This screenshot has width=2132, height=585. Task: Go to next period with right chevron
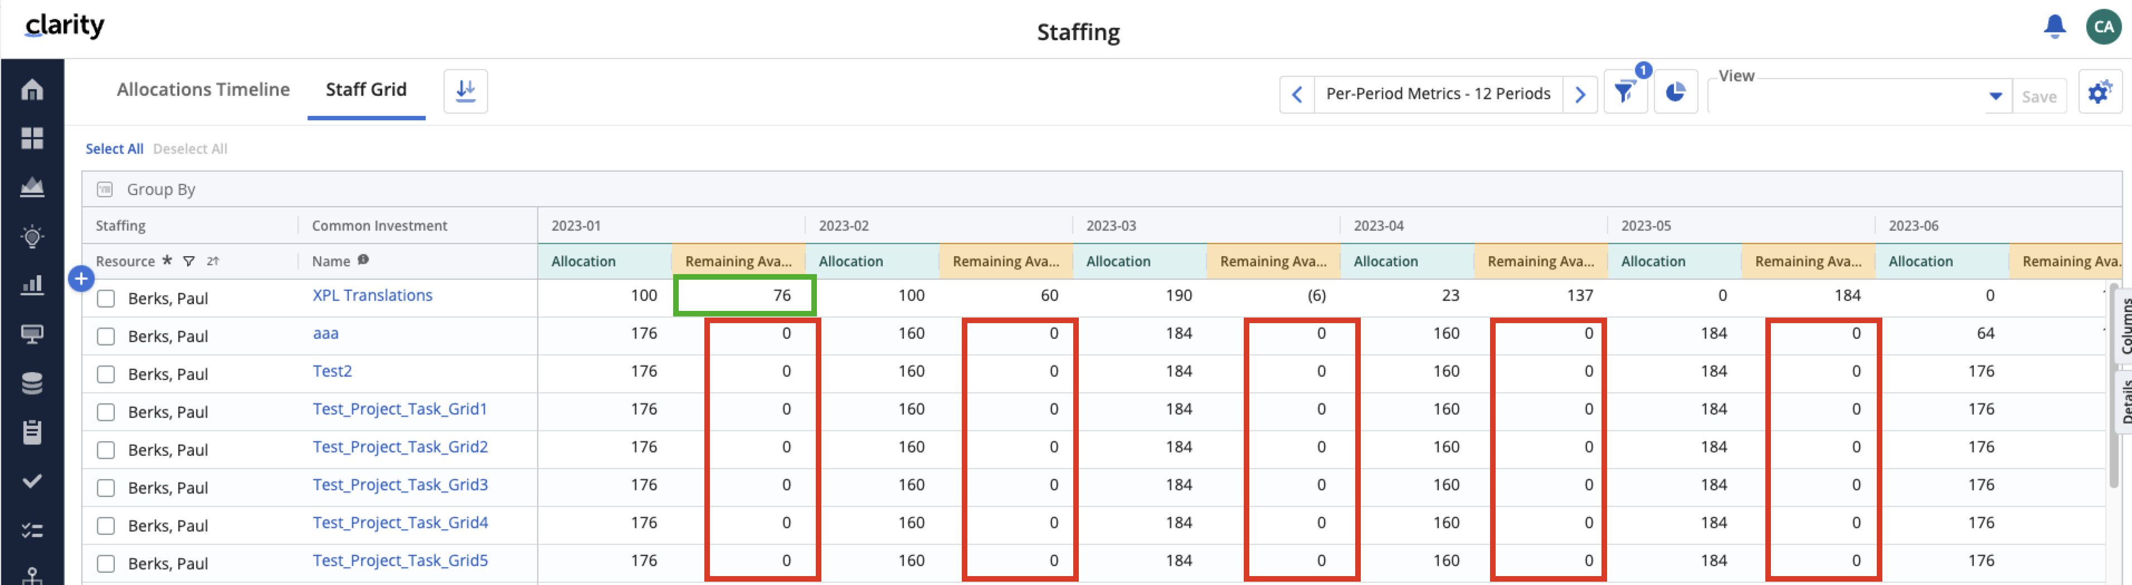pos(1580,94)
